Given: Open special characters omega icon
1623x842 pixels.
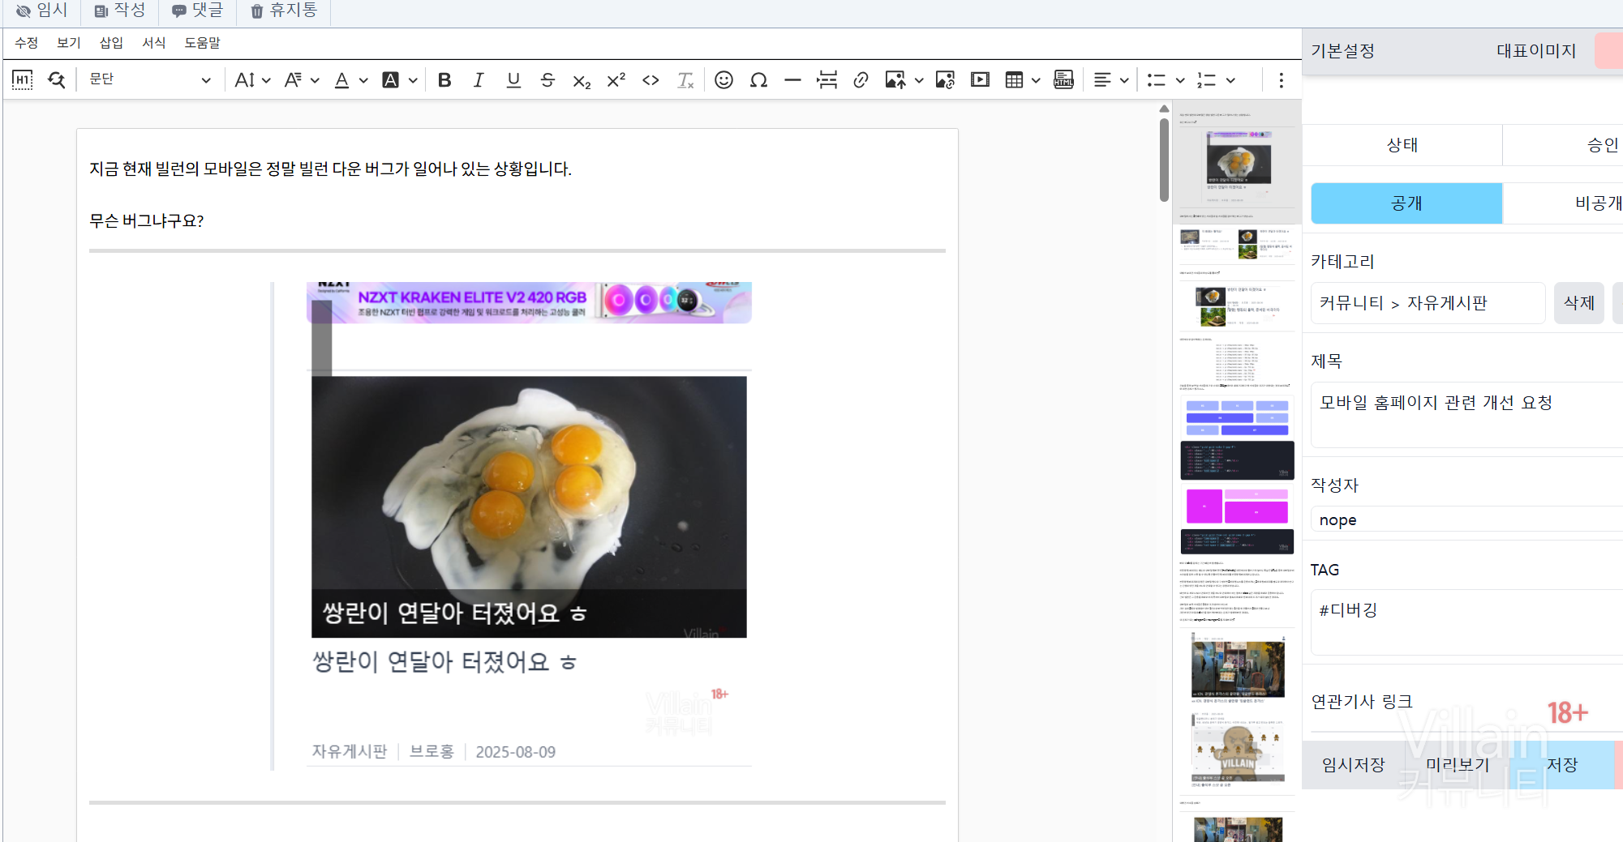Looking at the screenshot, I should [x=758, y=80].
